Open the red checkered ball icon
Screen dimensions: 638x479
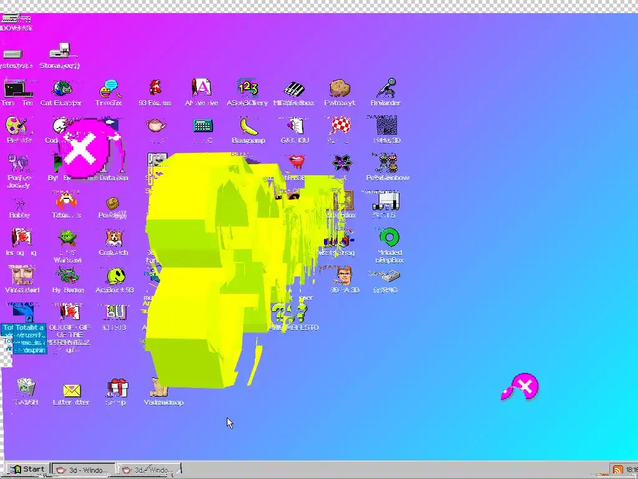point(340,125)
